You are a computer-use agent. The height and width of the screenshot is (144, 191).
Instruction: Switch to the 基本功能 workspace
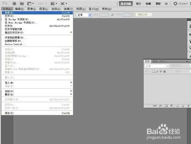pyautogui.click(x=126, y=3)
